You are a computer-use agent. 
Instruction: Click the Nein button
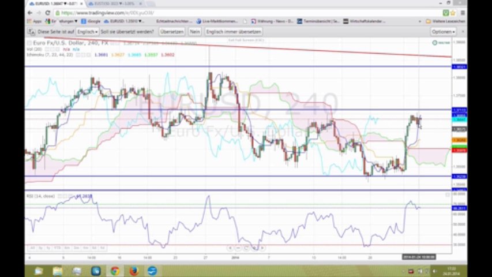(x=195, y=31)
